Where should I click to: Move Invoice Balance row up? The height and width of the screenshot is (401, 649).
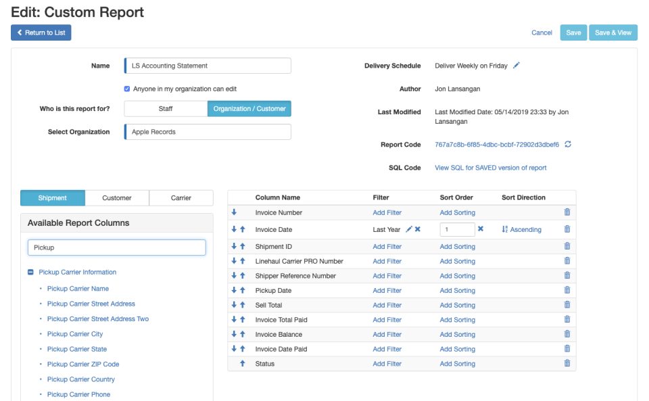coord(243,334)
